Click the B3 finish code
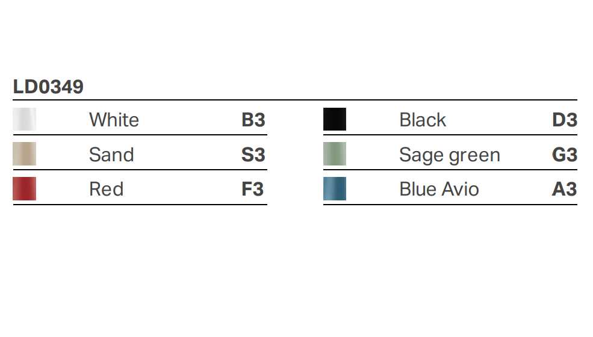Viewport: 593px width, 337px height. (253, 120)
